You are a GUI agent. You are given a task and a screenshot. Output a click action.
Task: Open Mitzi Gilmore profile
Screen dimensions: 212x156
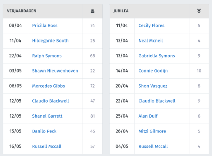[x=152, y=131]
